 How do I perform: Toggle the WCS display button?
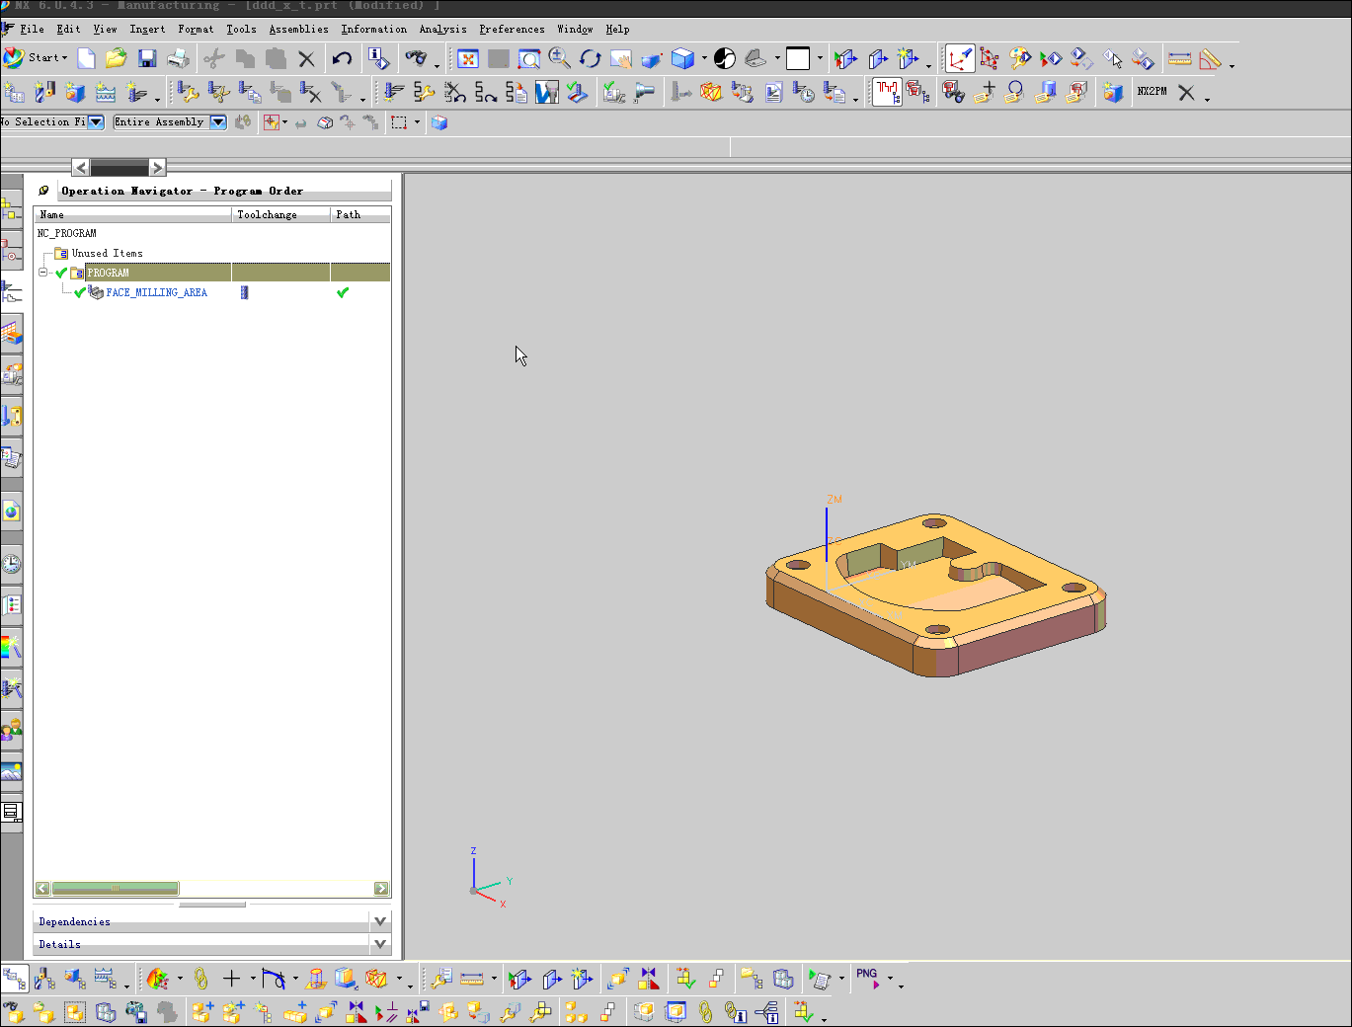click(960, 59)
